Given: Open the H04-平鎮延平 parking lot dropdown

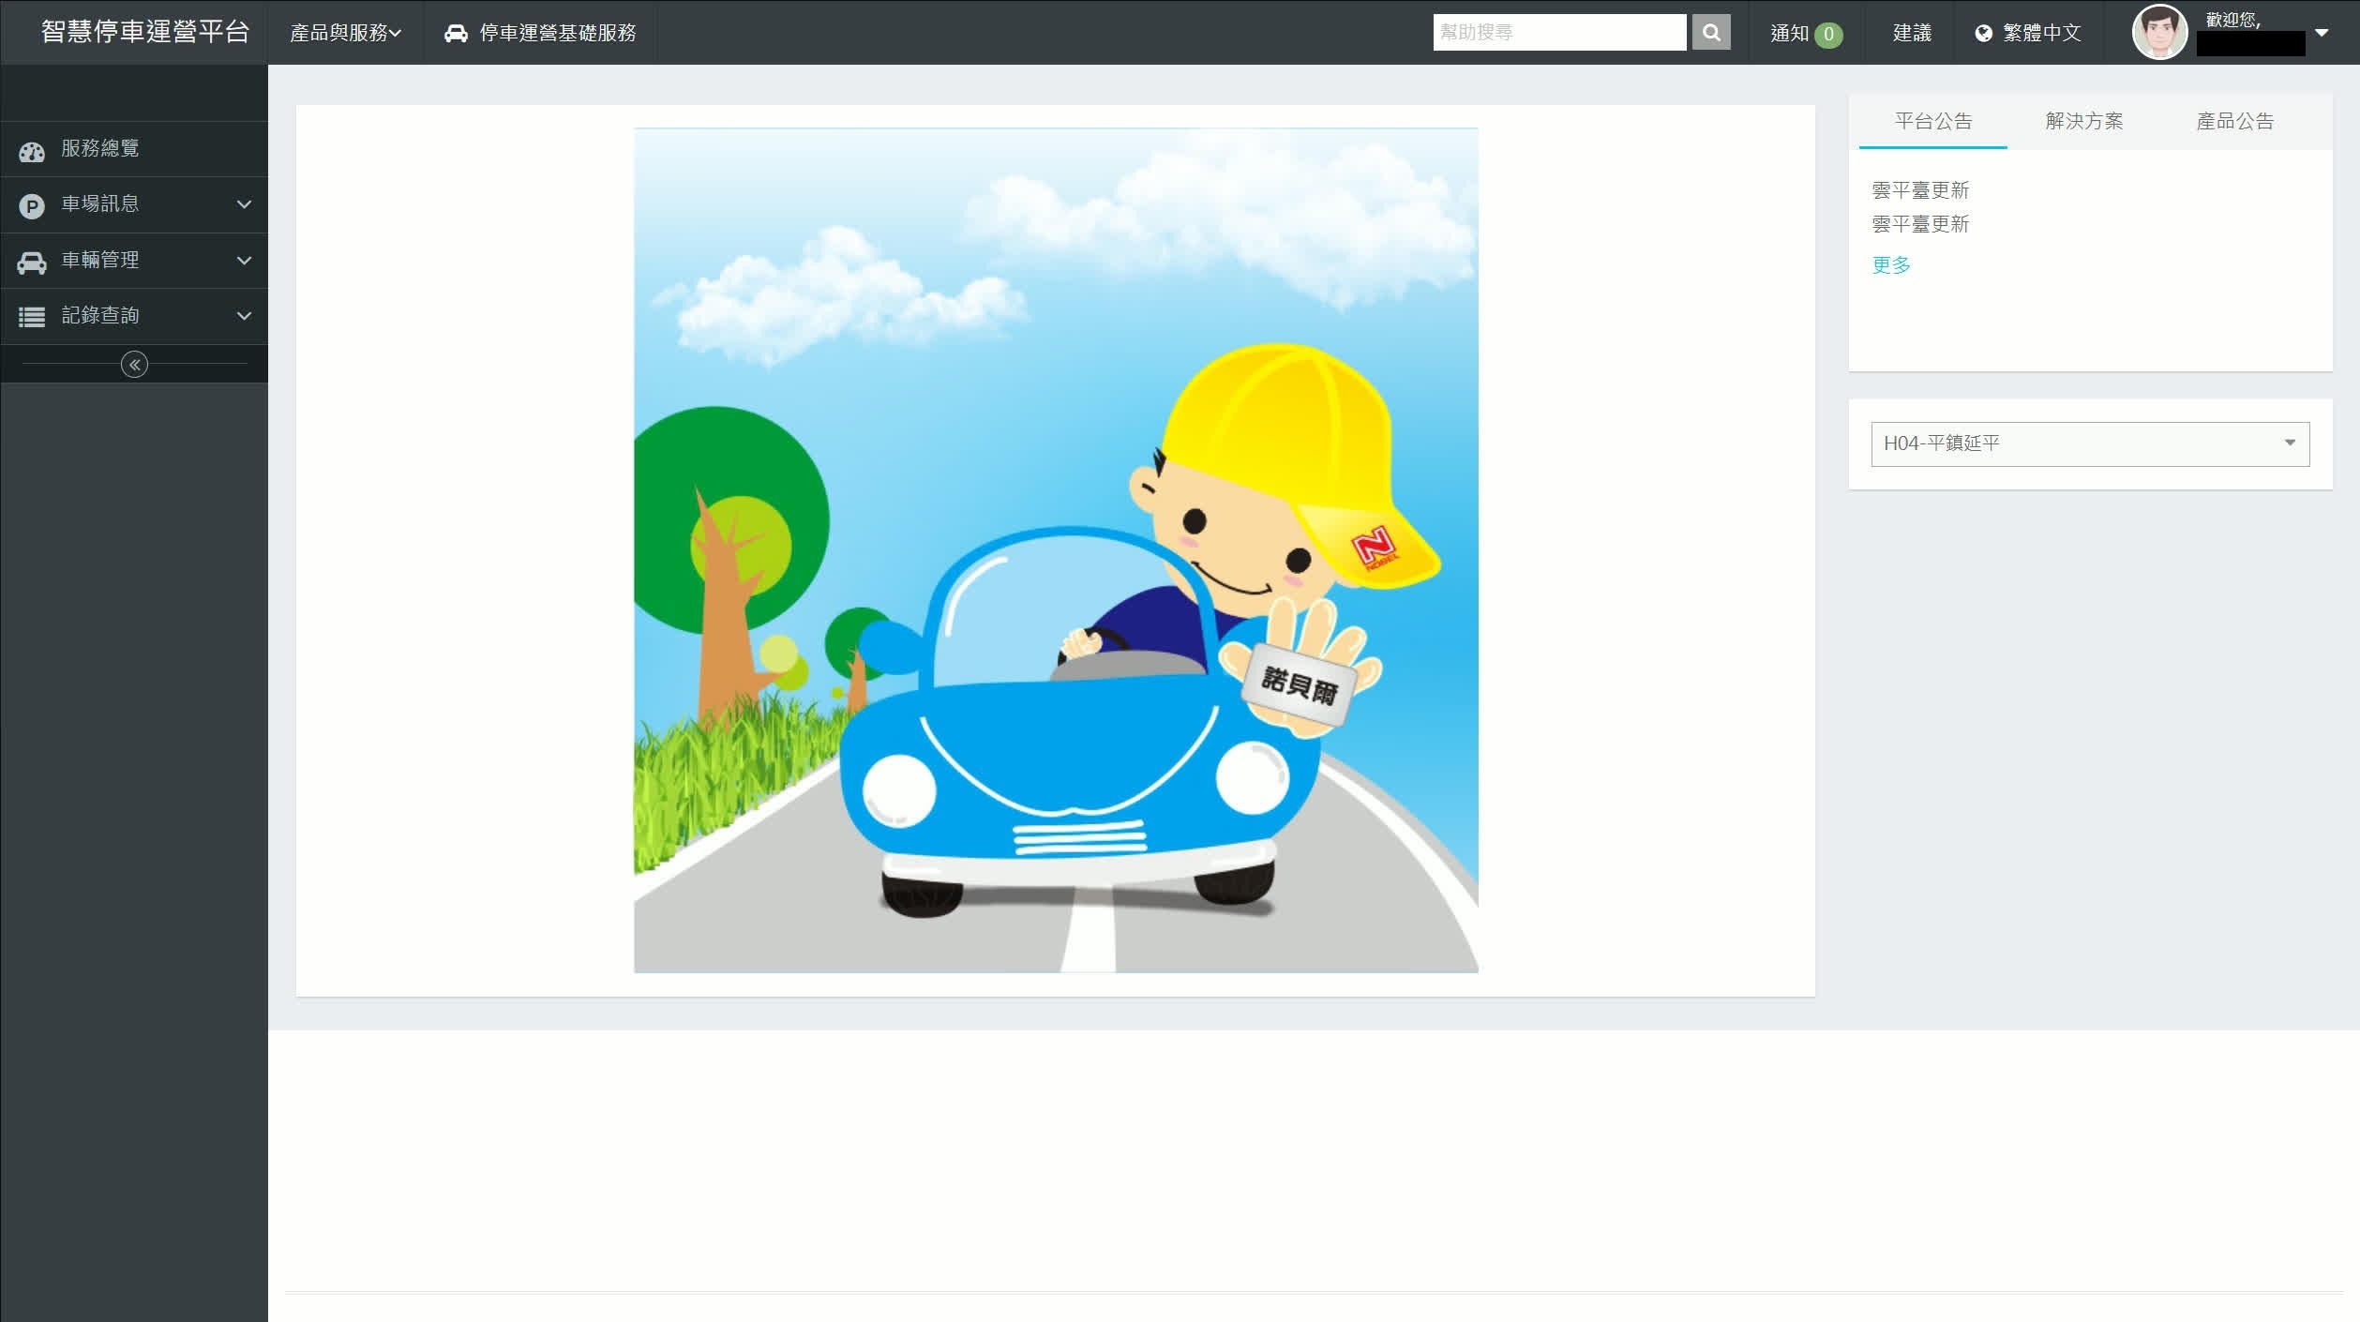Looking at the screenshot, I should click(x=2090, y=443).
